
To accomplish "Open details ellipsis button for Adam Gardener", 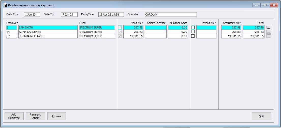I will 269,32.
